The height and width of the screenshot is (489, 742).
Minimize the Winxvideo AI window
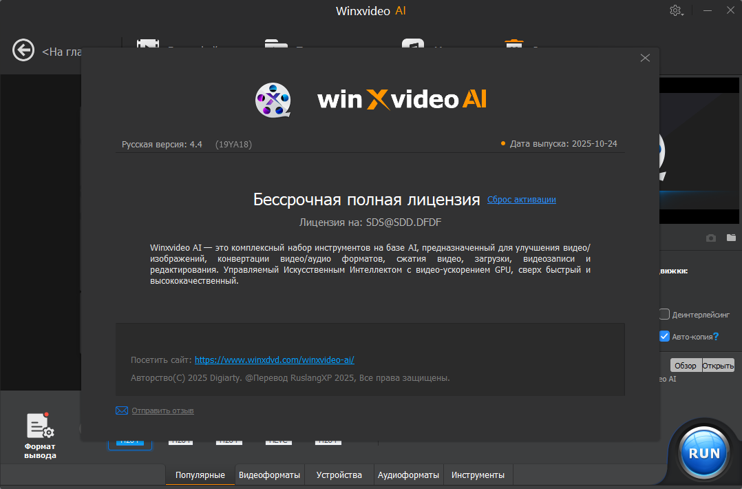708,10
